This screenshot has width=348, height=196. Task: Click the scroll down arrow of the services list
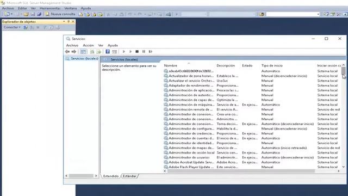[x=343, y=167]
